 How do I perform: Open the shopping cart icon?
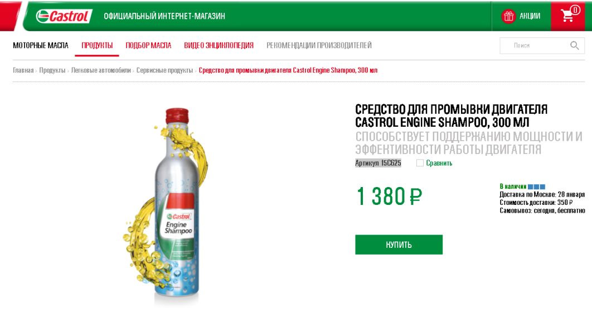[567, 16]
